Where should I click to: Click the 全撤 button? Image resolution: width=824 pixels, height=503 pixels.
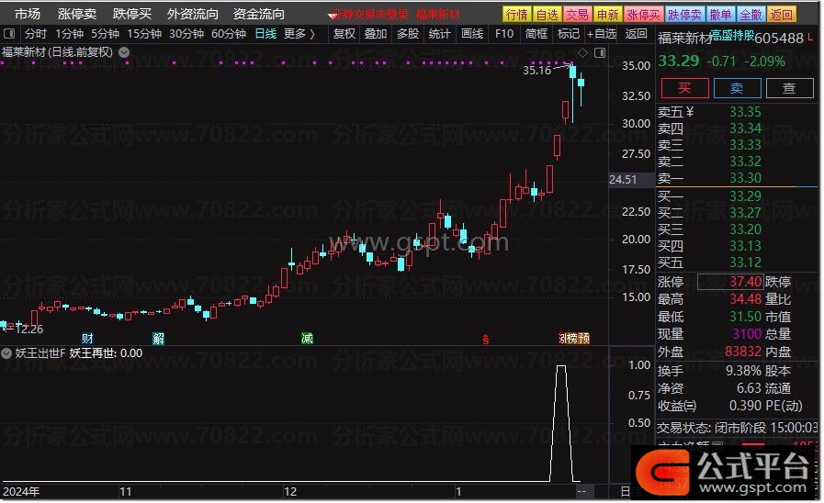(x=751, y=15)
